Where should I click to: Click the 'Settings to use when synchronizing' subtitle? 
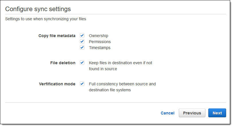(46, 19)
